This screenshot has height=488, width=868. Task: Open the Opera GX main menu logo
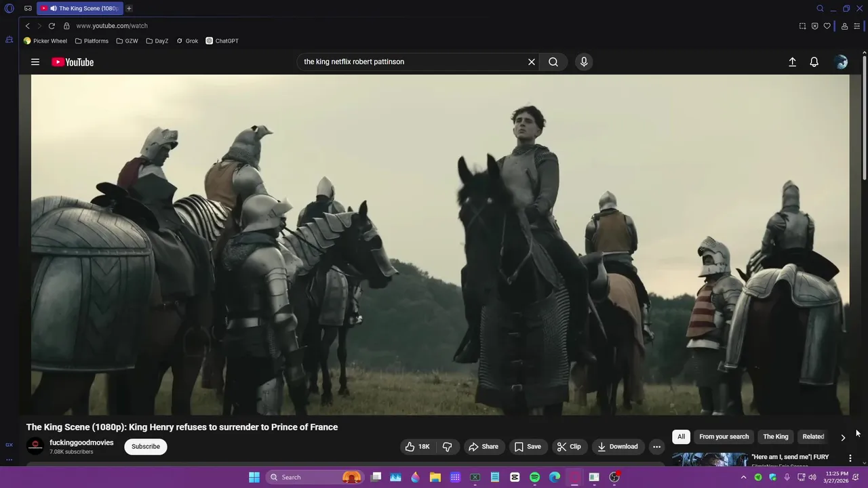click(9, 8)
